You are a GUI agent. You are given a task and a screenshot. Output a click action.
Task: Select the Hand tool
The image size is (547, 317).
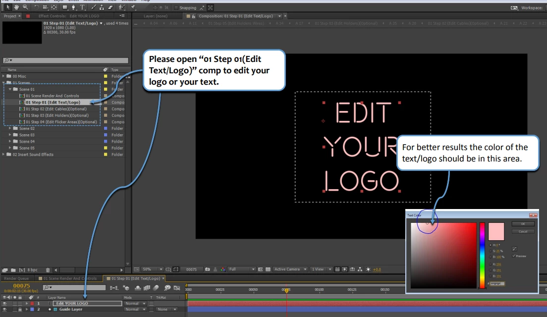16,7
